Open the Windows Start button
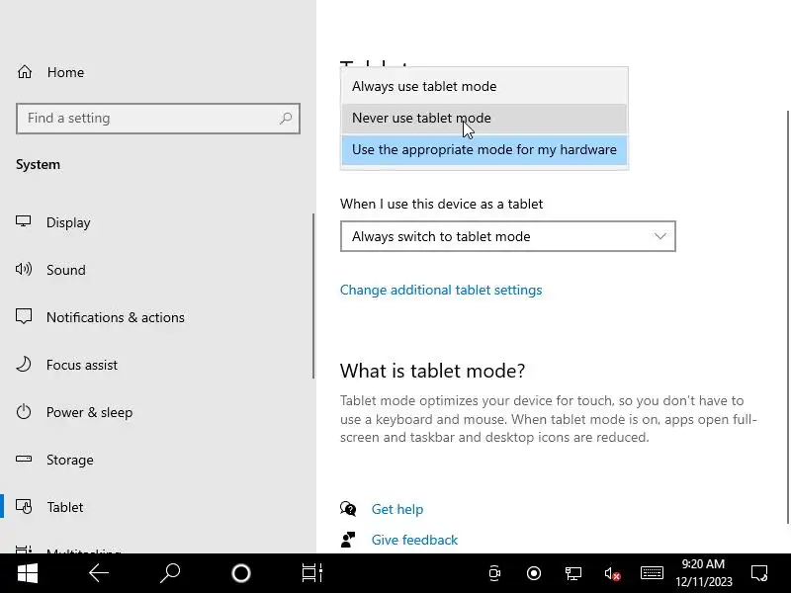The width and height of the screenshot is (791, 593). click(x=28, y=573)
